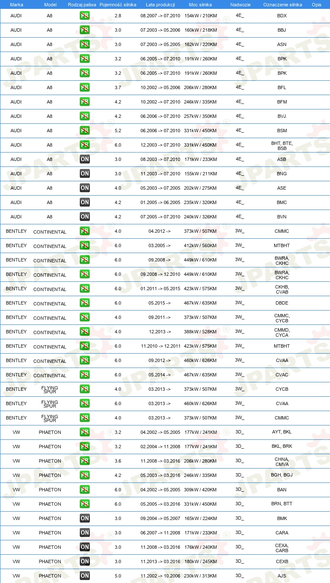
Task: Click the power value "388kW / 528KM"
Action: coord(200,332)
